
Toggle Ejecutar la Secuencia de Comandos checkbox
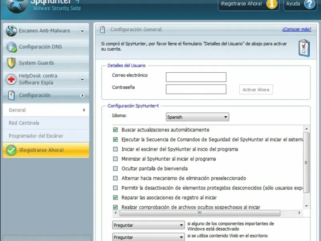pyautogui.click(x=116, y=139)
